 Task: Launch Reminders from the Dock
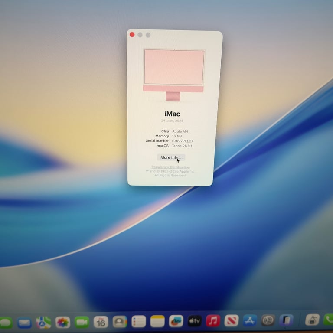tap(139, 321)
